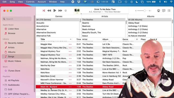Select Anthology 2 (2 Disks) album
The width and height of the screenshot is (174, 98).
pos(138,29)
